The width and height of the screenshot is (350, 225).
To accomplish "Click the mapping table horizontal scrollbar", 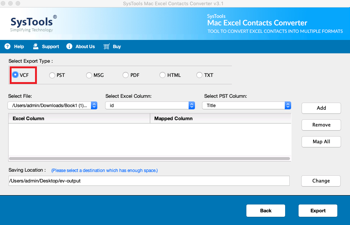I will [149, 159].
